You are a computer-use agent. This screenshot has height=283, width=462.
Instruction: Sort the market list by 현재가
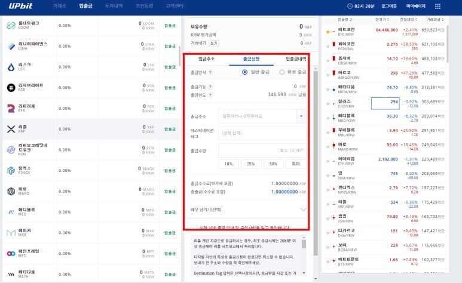tap(382, 20)
